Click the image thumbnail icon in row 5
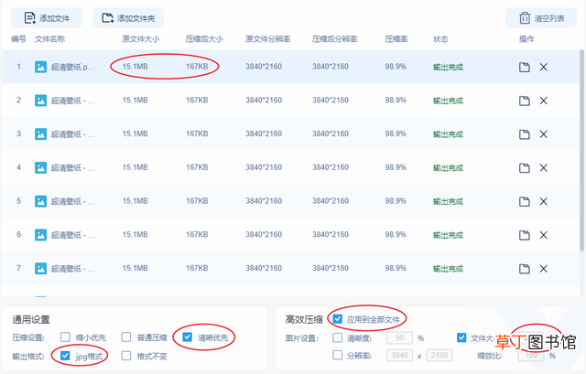This screenshot has width=586, height=374. coord(40,201)
